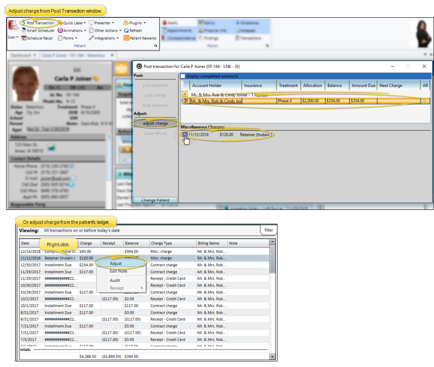
Task: Expand the Quick Label dropdown
Action: [x=84, y=23]
